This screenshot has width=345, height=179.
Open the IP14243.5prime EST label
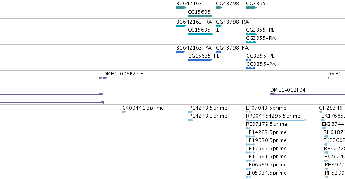point(207,108)
